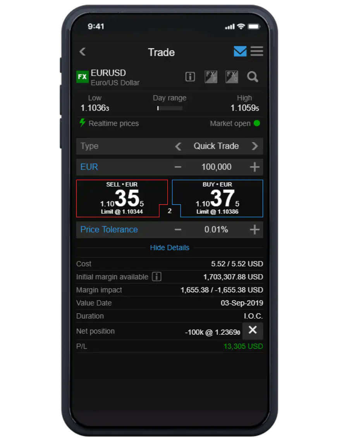Open messages via the envelope icon
The width and height of the screenshot is (337, 438).
point(240,51)
